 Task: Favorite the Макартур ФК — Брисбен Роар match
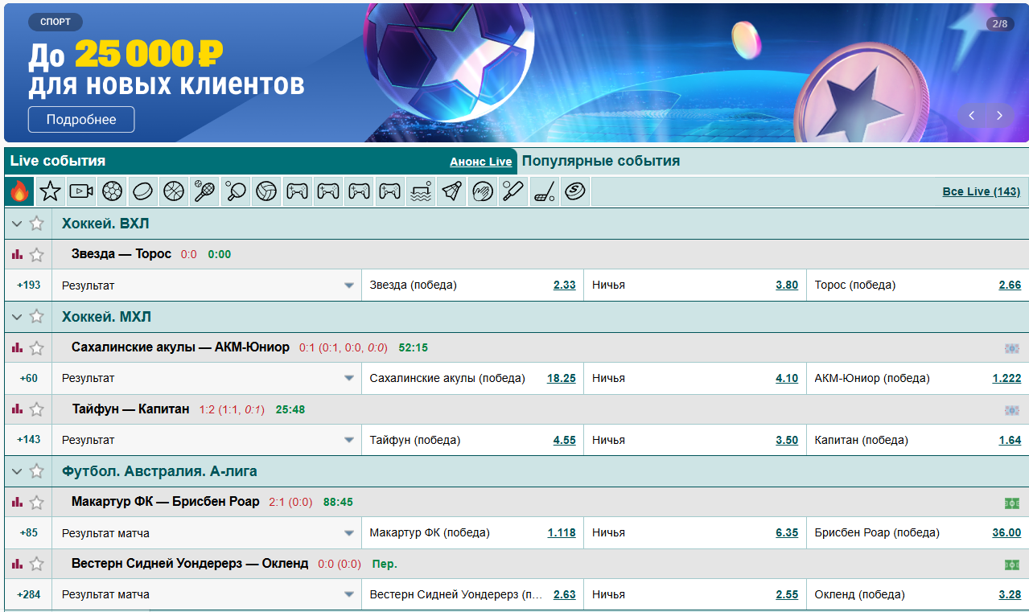[36, 503]
